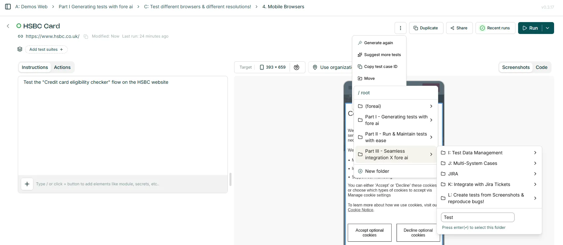Change the 393 × 659 target resolution
Viewport: 563px width, 245px height.
(273, 67)
